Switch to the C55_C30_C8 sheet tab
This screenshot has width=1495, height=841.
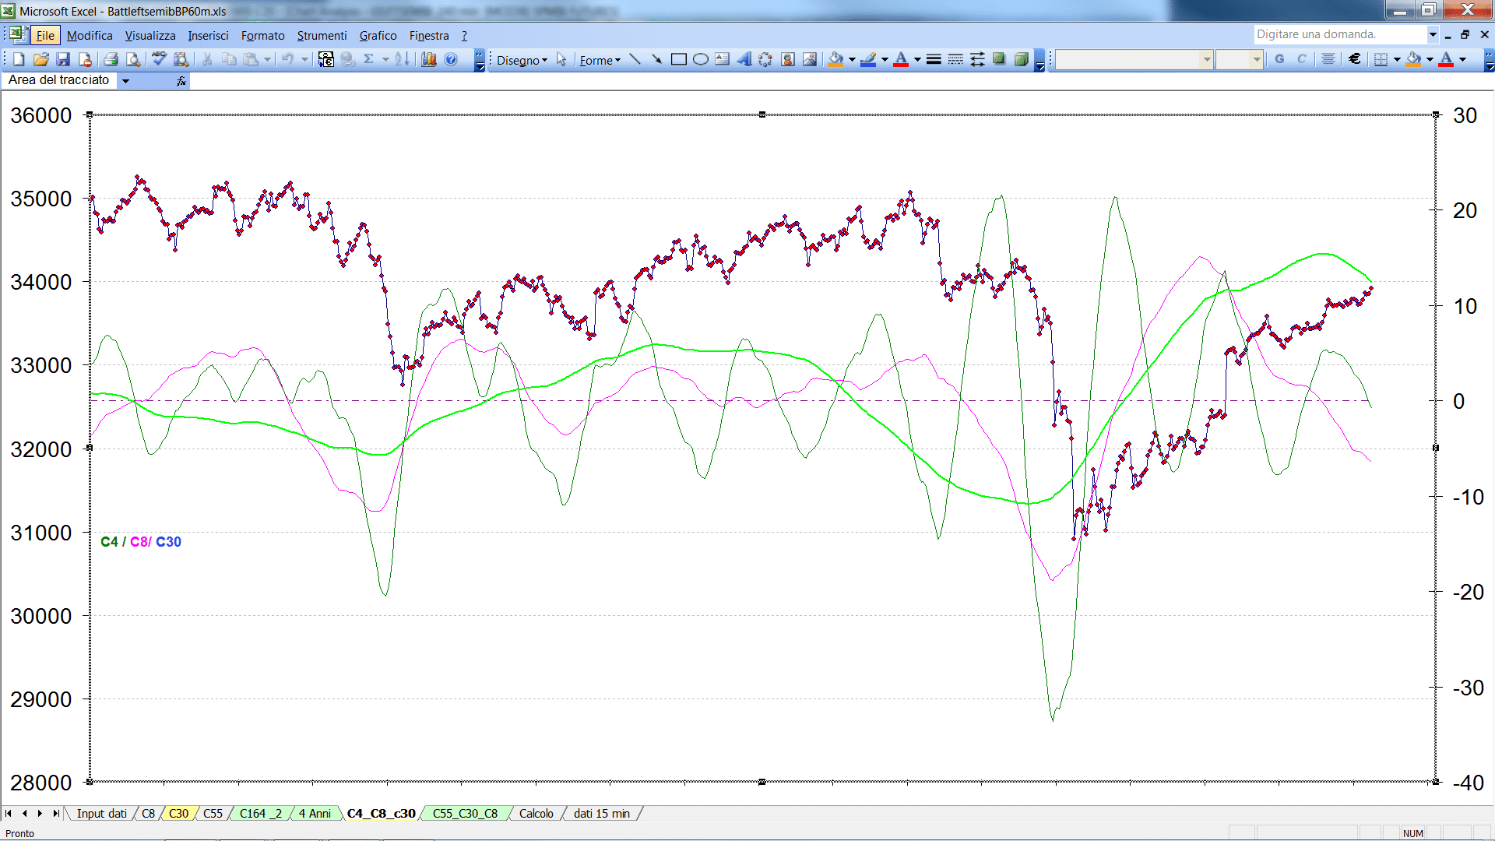click(x=465, y=814)
